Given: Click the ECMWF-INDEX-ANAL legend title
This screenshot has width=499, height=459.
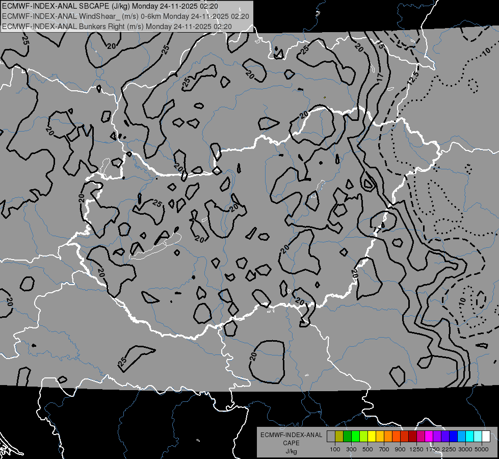Looking at the screenshot, I should pyautogui.click(x=291, y=435).
